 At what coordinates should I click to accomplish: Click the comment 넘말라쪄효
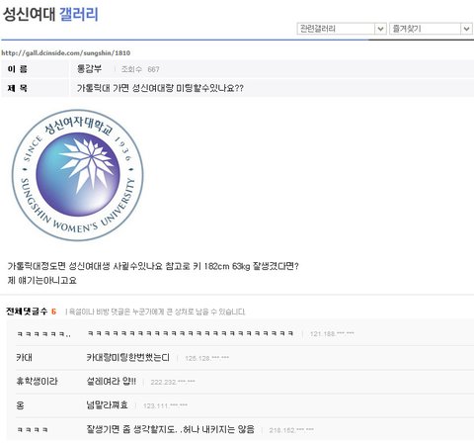pos(107,405)
